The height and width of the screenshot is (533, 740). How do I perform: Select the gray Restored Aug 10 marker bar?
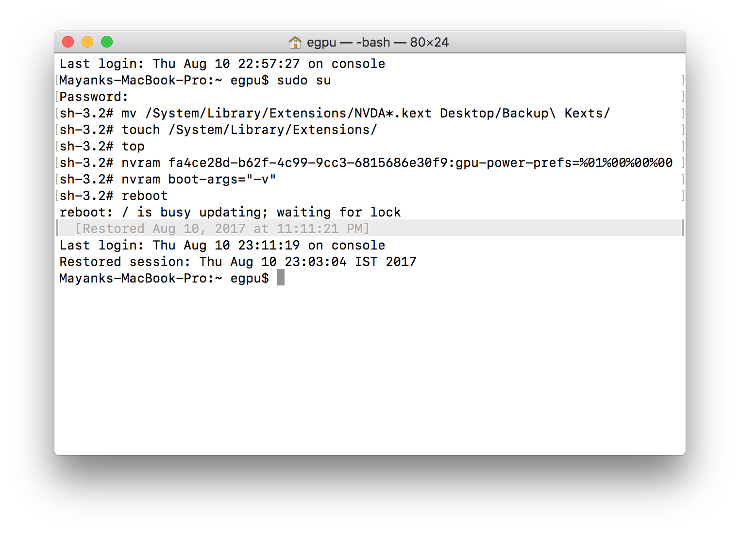coord(370,228)
